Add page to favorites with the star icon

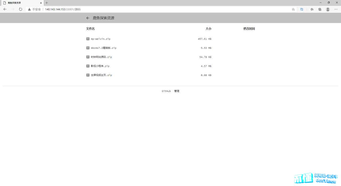tap(293, 9)
